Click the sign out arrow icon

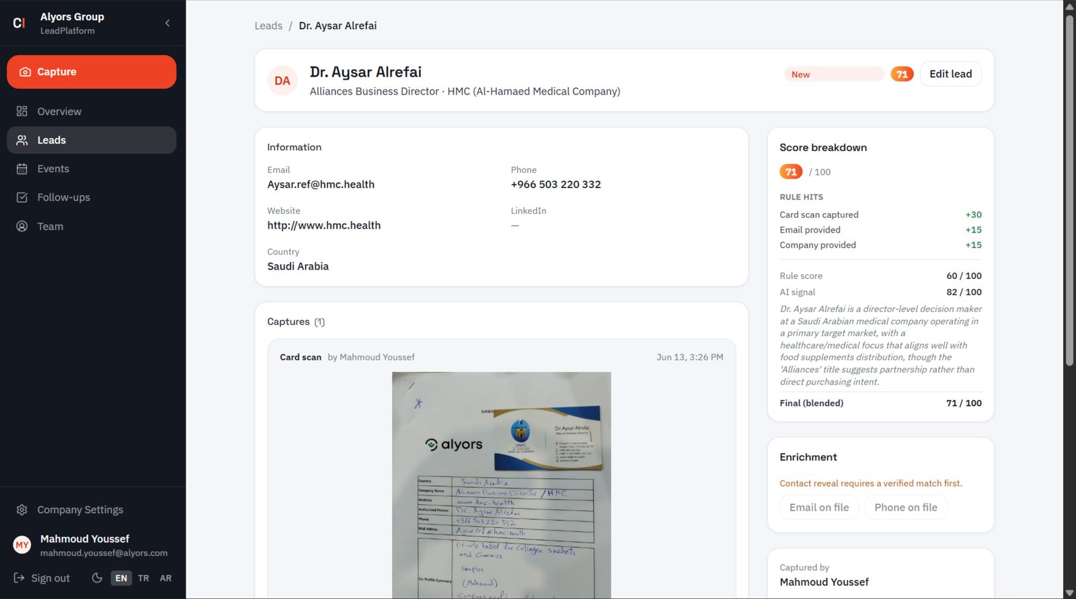click(x=20, y=578)
